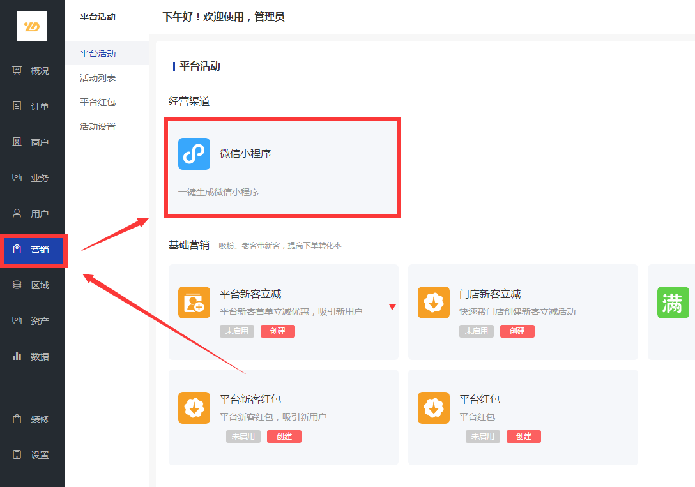
Task: Open the 平台红包 card title
Action: tap(480, 400)
